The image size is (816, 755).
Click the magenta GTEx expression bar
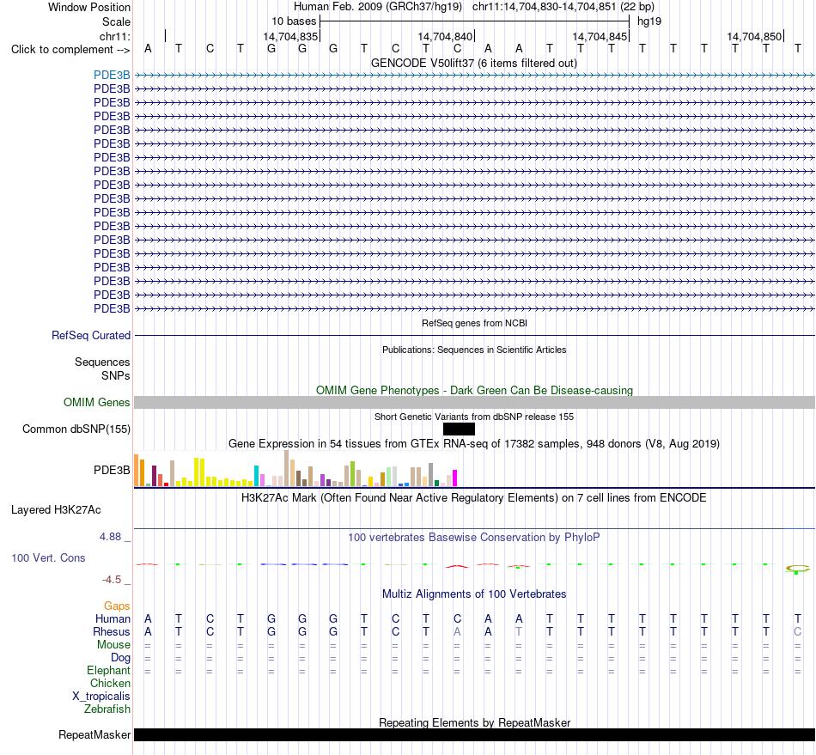(455, 478)
